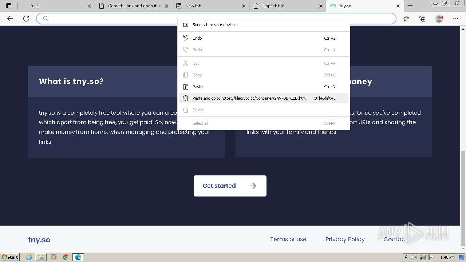Screen dimensions: 466x262
Task: Close the tny.so tab
Action: click(x=398, y=6)
